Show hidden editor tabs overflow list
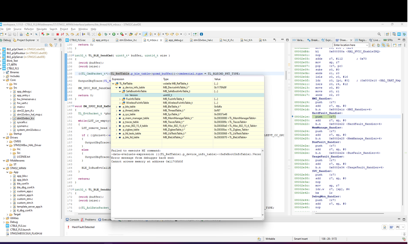411x244 pixels. 274,40
